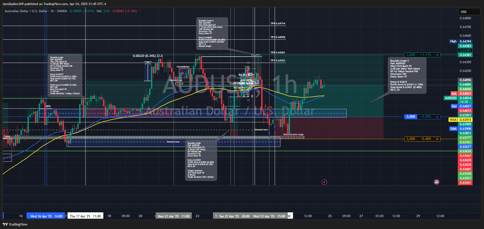Click the 03:00 label on the time axis
The width and height of the screenshot is (484, 229).
(x=380, y=216)
